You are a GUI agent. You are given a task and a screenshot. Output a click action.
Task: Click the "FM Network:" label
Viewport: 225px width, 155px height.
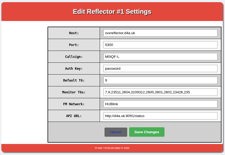click(74, 104)
